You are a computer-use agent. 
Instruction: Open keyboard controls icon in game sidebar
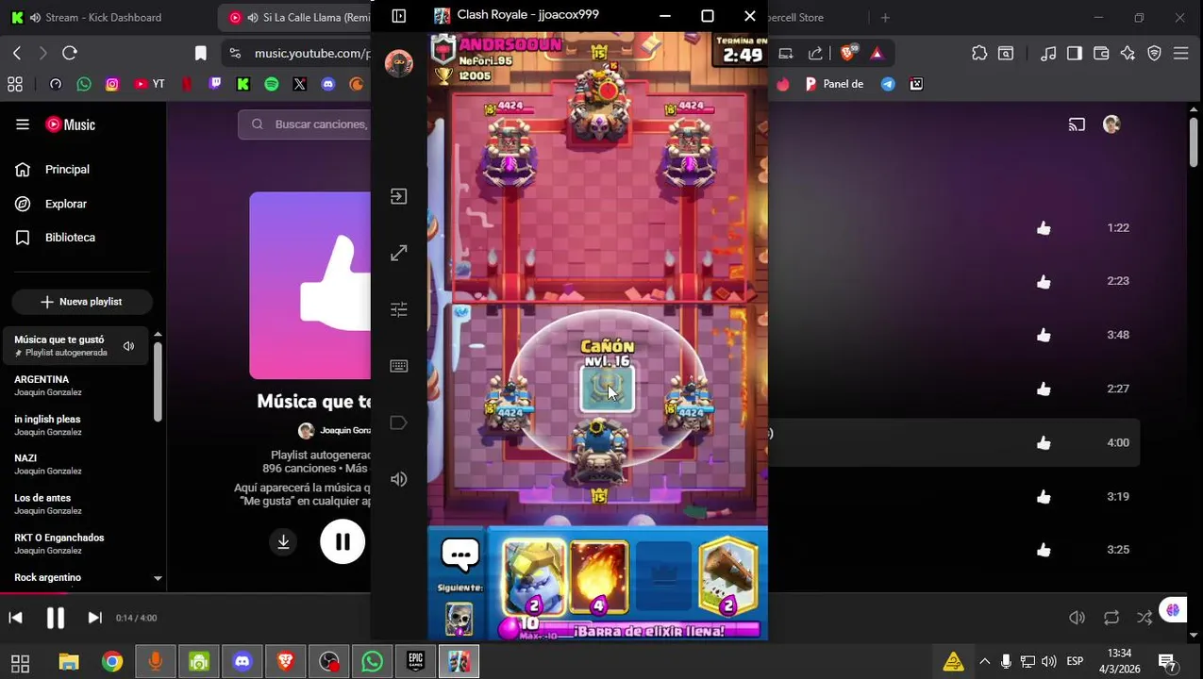click(x=399, y=366)
